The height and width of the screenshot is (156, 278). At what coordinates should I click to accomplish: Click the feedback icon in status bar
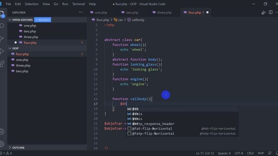click(270, 153)
